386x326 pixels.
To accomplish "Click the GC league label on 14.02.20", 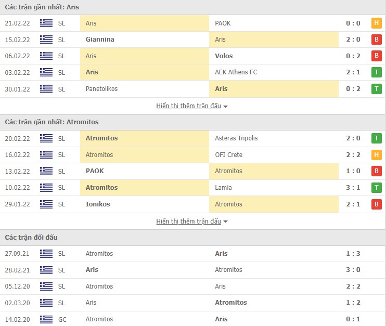I will coord(62,319).
